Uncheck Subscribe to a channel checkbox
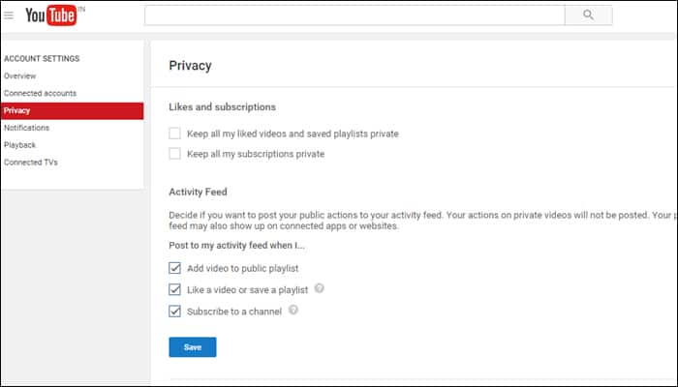This screenshot has height=387, width=678. coord(174,311)
